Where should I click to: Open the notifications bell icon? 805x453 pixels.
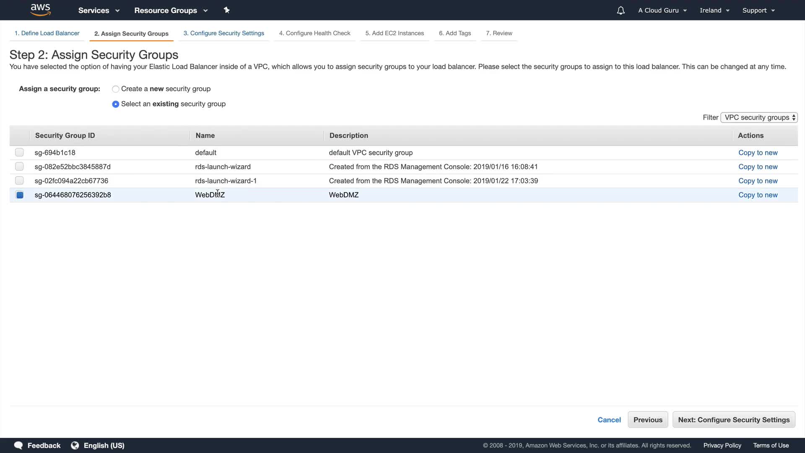[621, 10]
